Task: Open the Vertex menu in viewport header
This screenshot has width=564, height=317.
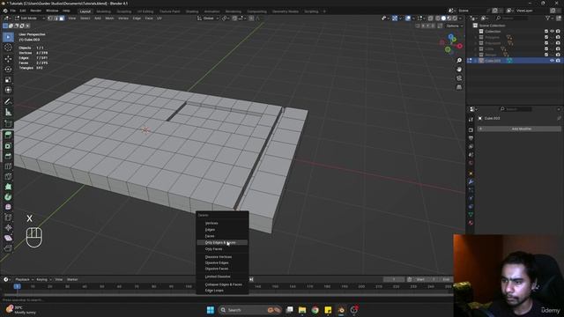Action: pos(123,18)
